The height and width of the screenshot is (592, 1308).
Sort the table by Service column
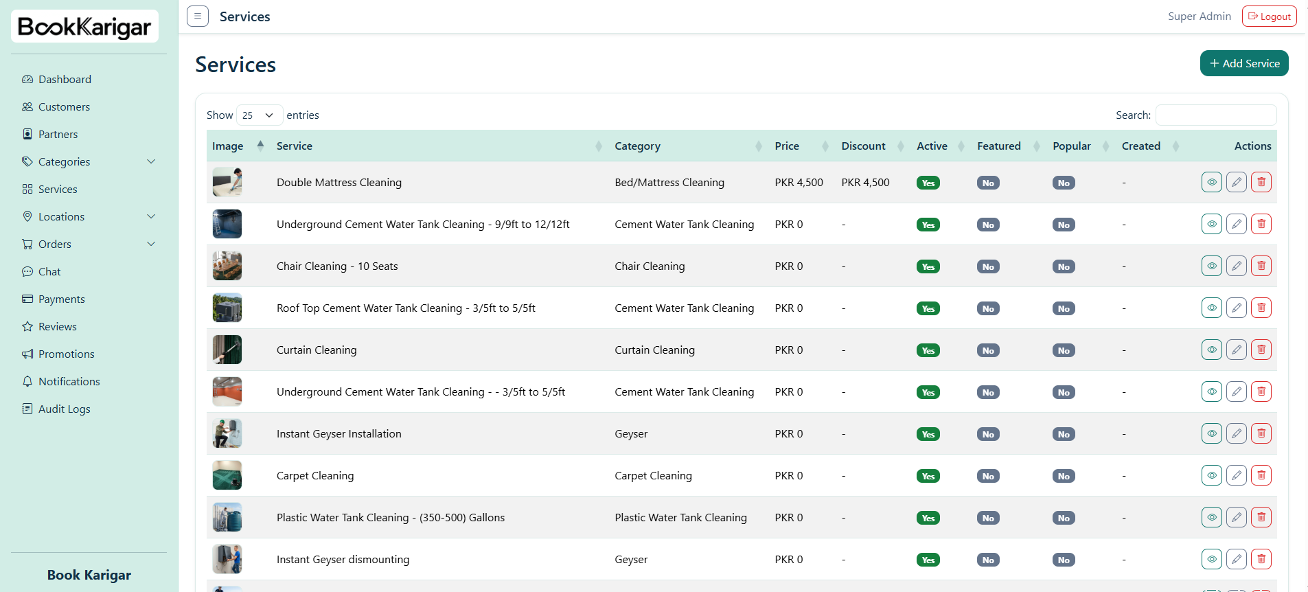tap(439, 146)
